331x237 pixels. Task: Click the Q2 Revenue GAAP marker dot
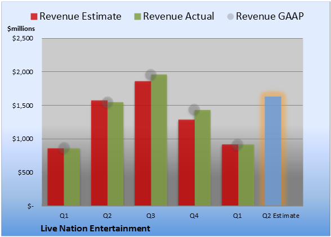click(x=108, y=103)
